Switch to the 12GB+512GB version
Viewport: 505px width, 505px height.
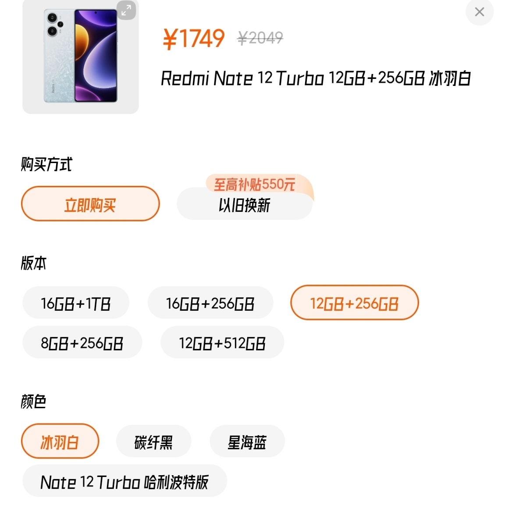(222, 342)
